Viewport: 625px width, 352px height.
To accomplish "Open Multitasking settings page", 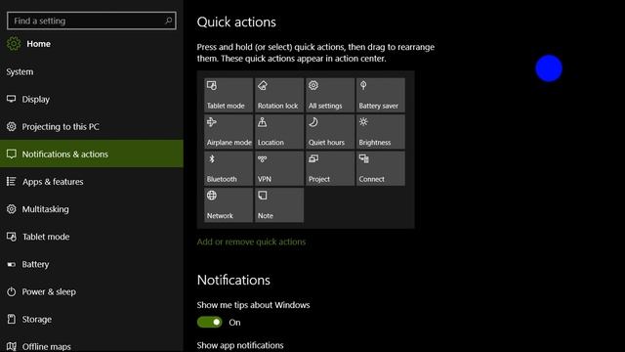I will (x=91, y=209).
